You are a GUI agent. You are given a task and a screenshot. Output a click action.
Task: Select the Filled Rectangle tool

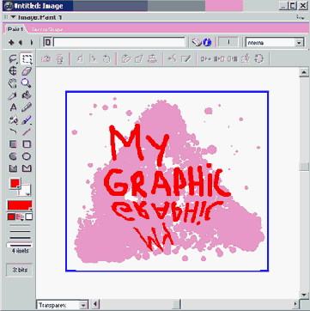click(x=13, y=144)
